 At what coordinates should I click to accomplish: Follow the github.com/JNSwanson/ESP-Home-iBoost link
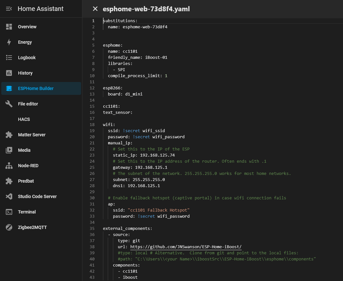(186, 247)
